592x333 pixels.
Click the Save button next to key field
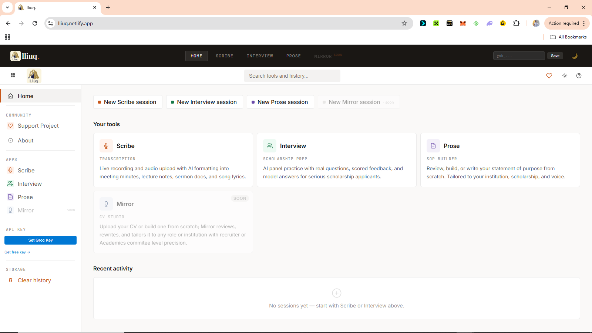(x=555, y=56)
